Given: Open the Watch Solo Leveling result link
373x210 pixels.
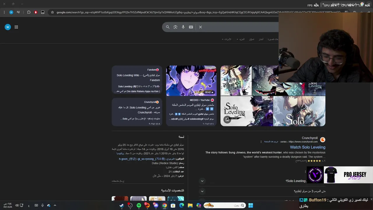Looking at the screenshot, I should click(x=307, y=147).
